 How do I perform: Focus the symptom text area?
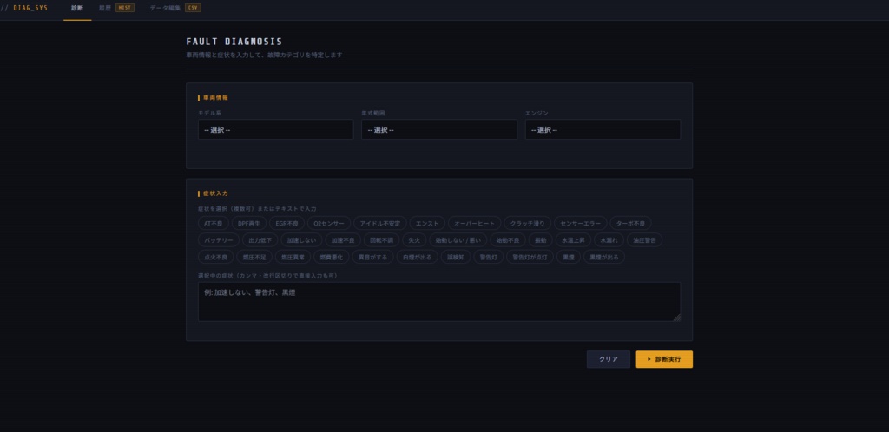(x=439, y=302)
